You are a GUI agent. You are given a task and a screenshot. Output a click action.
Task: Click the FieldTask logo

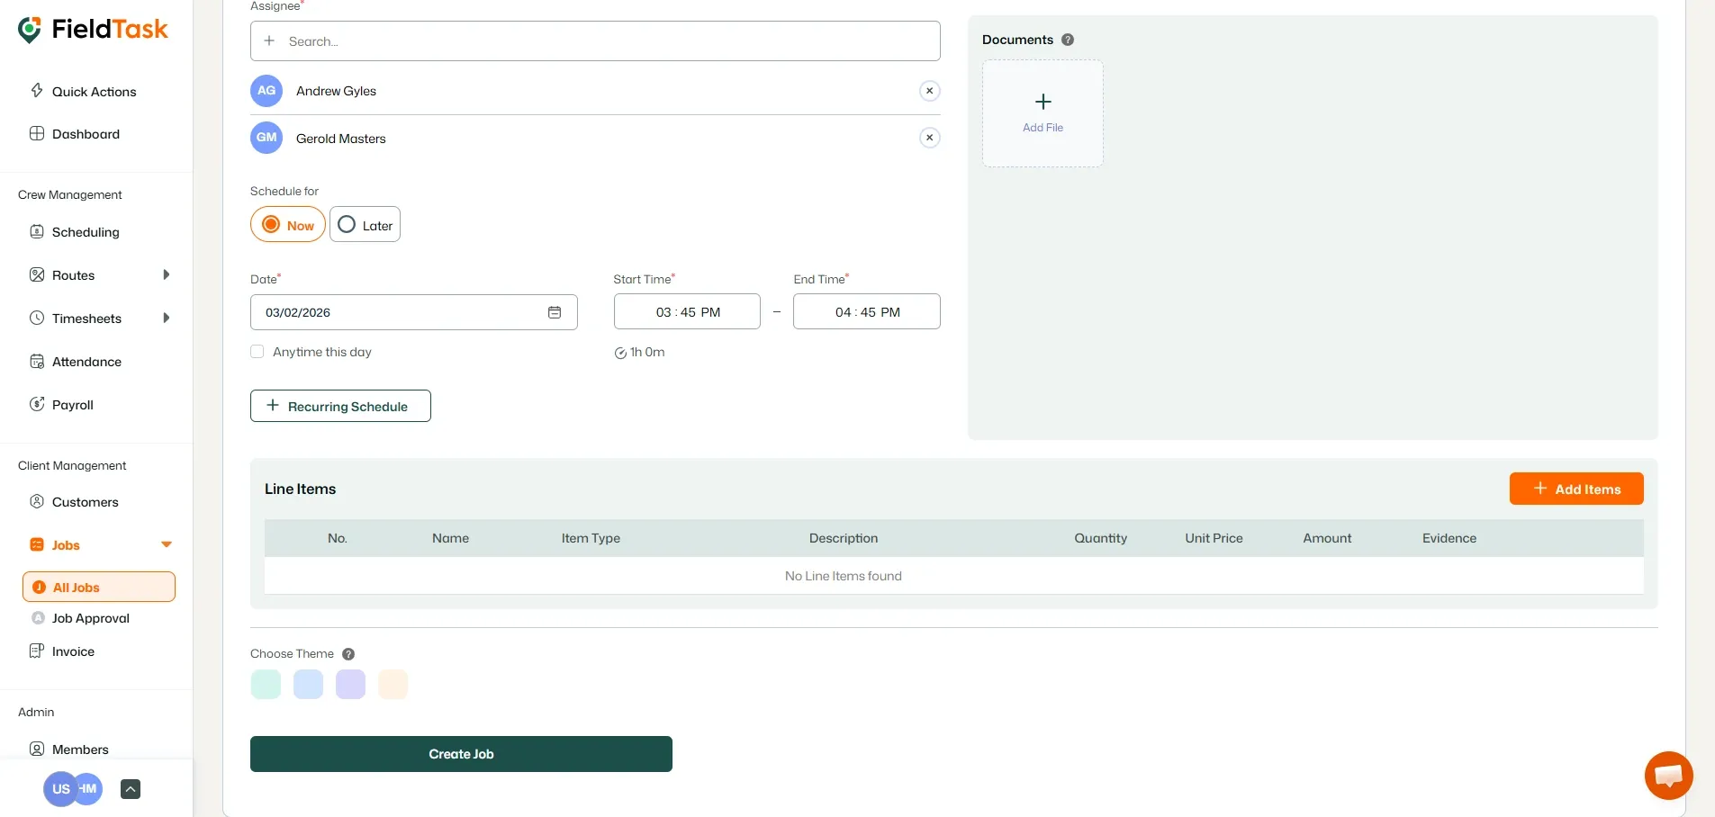[93, 30]
